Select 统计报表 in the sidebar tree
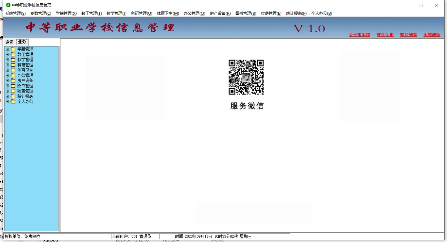 pyautogui.click(x=25, y=96)
